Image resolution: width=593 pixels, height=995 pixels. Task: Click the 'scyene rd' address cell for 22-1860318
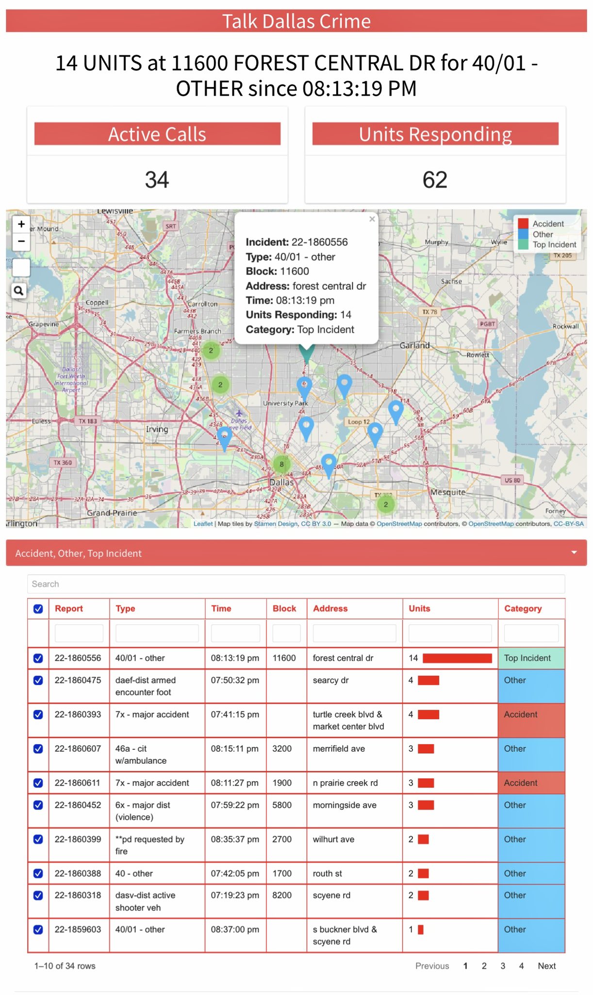point(355,901)
